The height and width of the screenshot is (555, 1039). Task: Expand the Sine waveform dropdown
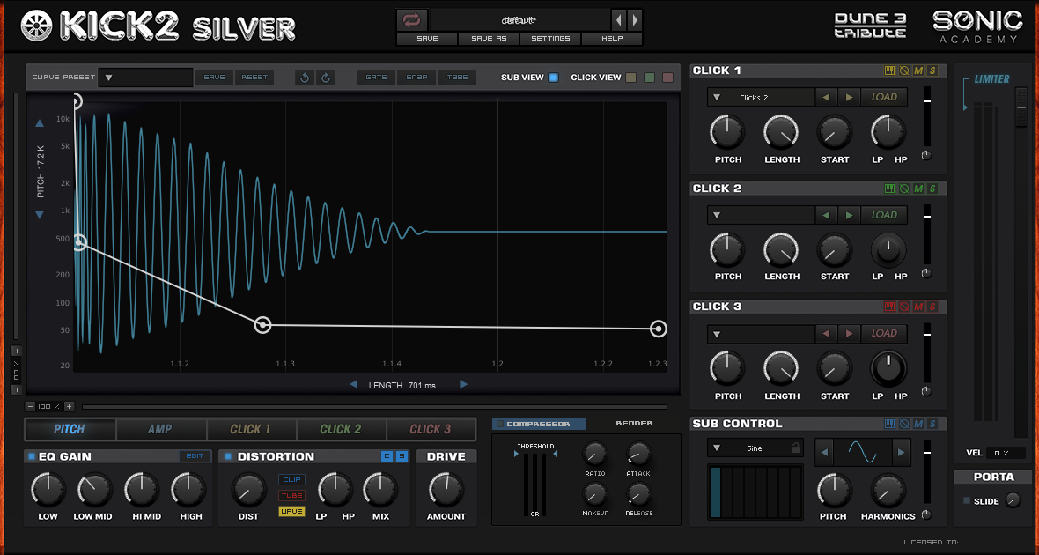[x=755, y=448]
